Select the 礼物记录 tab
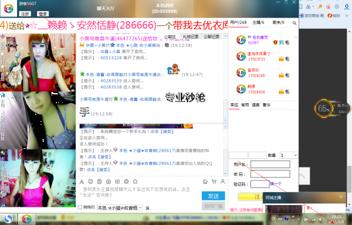The width and height of the screenshot is (352, 225). (x=191, y=37)
